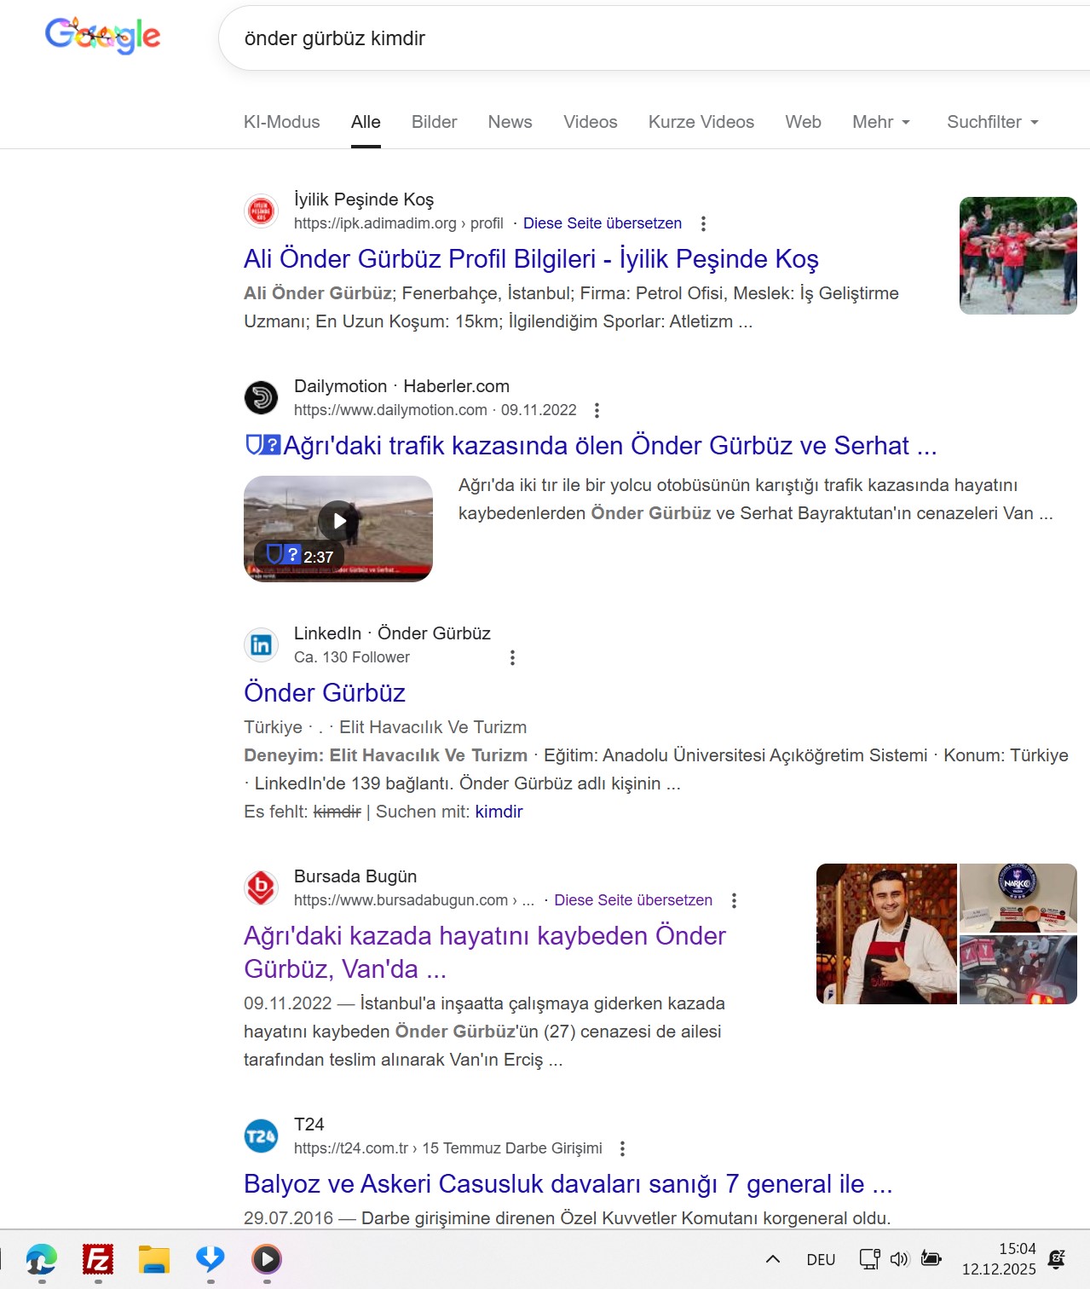Click the search input field

click(648, 38)
